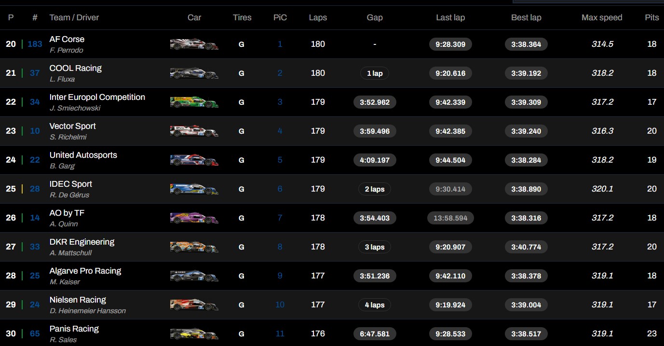Click the 1 lap gap pill for COOL Racing

pos(374,73)
